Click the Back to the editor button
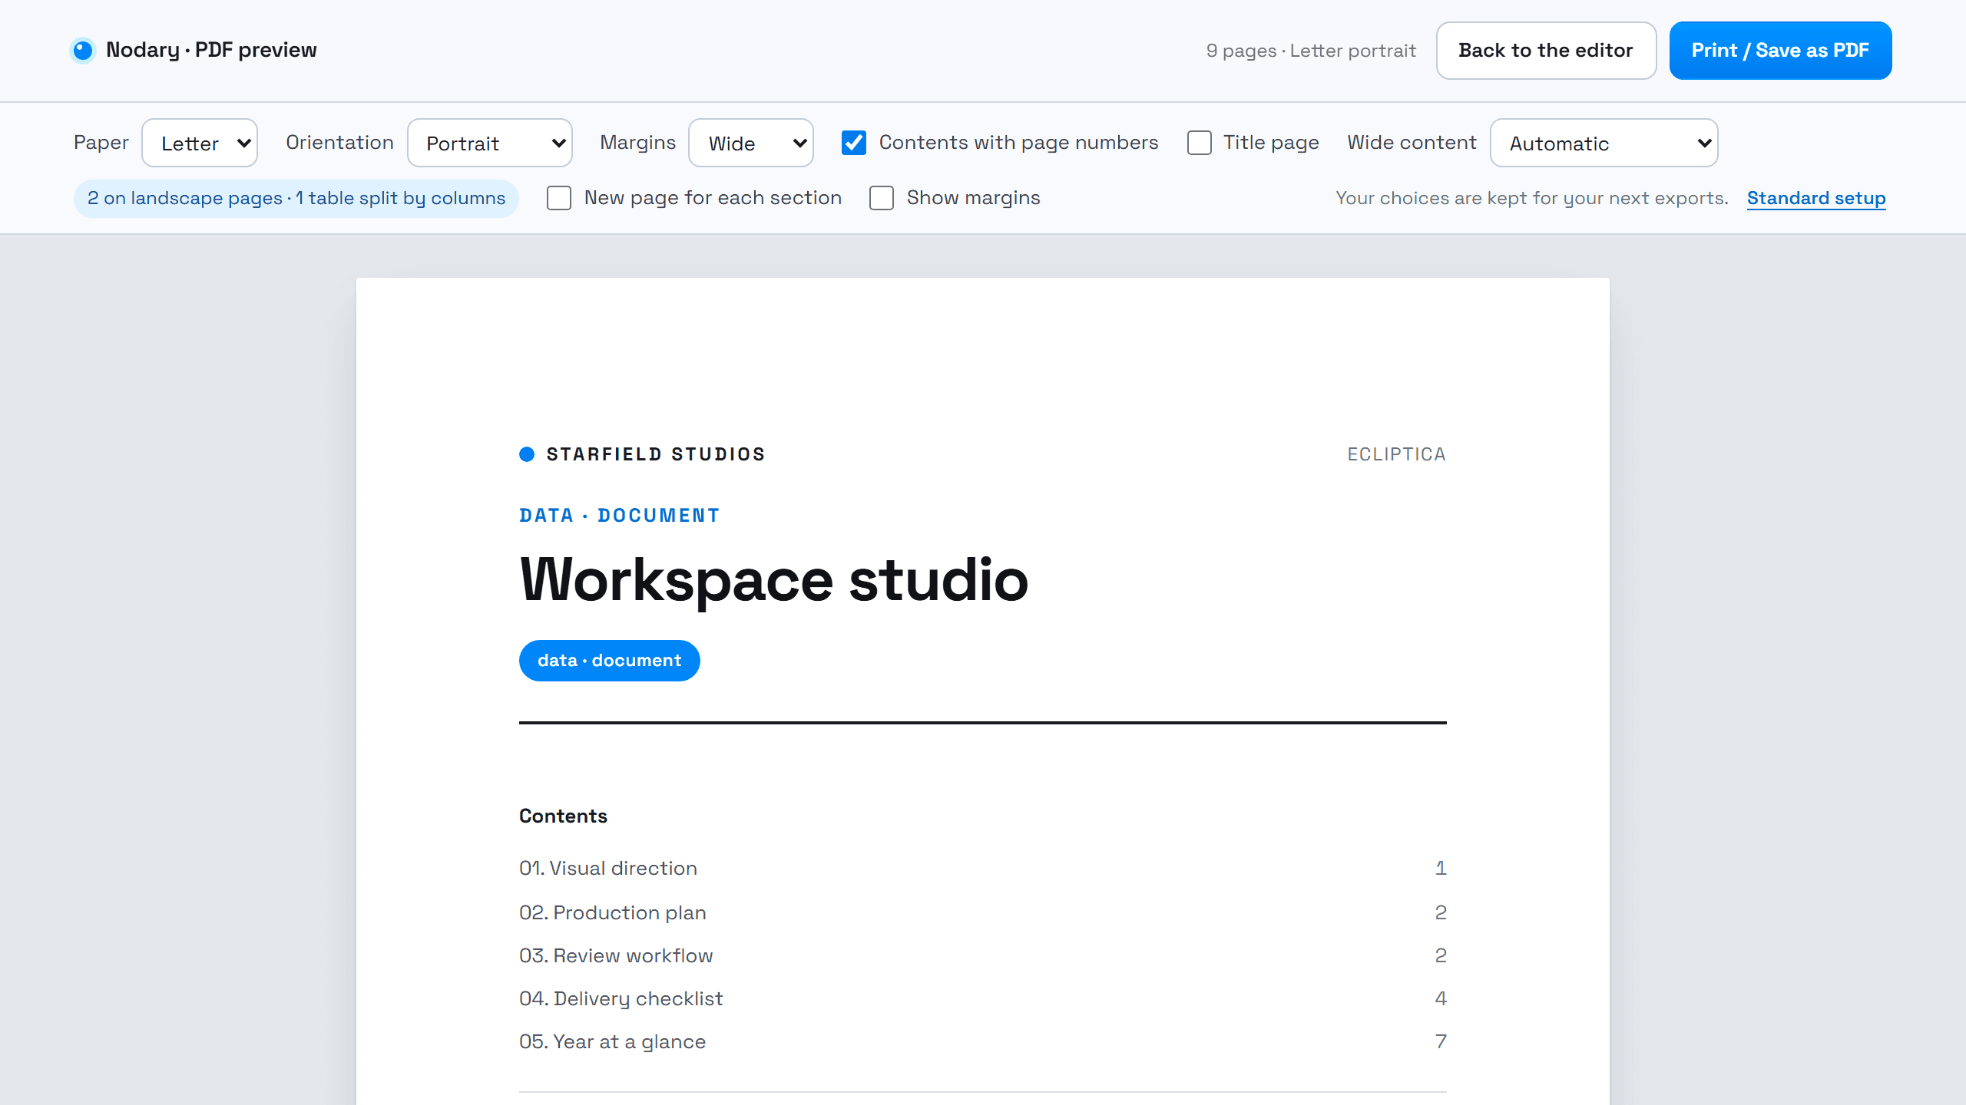Screen dimensions: 1966x1105 tap(1546, 51)
